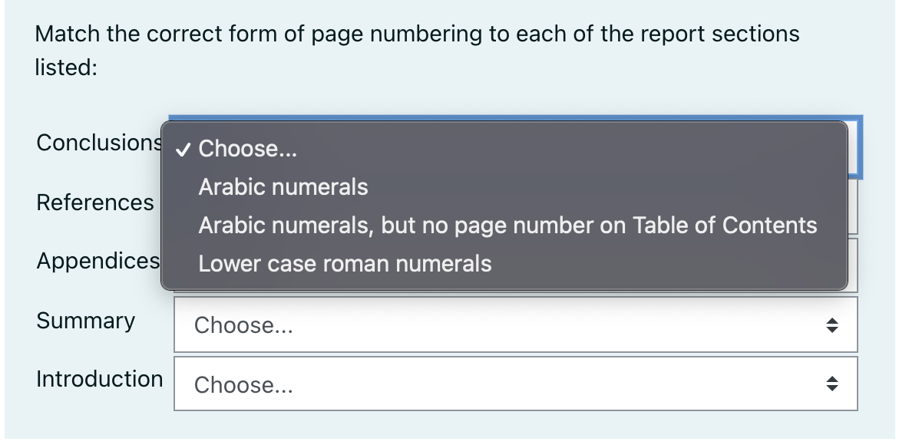The height and width of the screenshot is (448, 909).
Task: Click the checkmark beside "Choose..." in the popup
Action: (x=183, y=150)
